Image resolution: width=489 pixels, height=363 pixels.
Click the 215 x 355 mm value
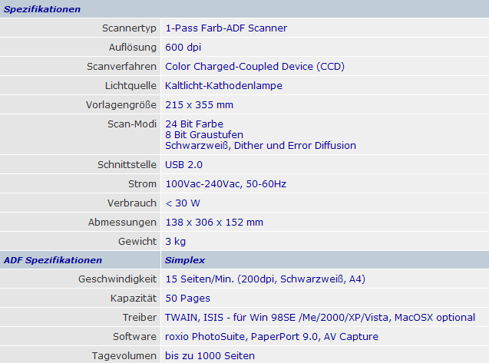[x=199, y=105]
